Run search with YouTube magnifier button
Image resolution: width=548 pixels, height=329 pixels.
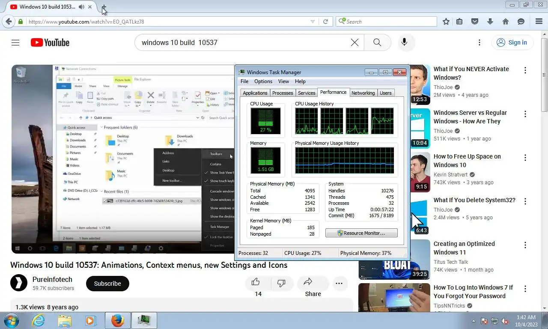coord(377,42)
